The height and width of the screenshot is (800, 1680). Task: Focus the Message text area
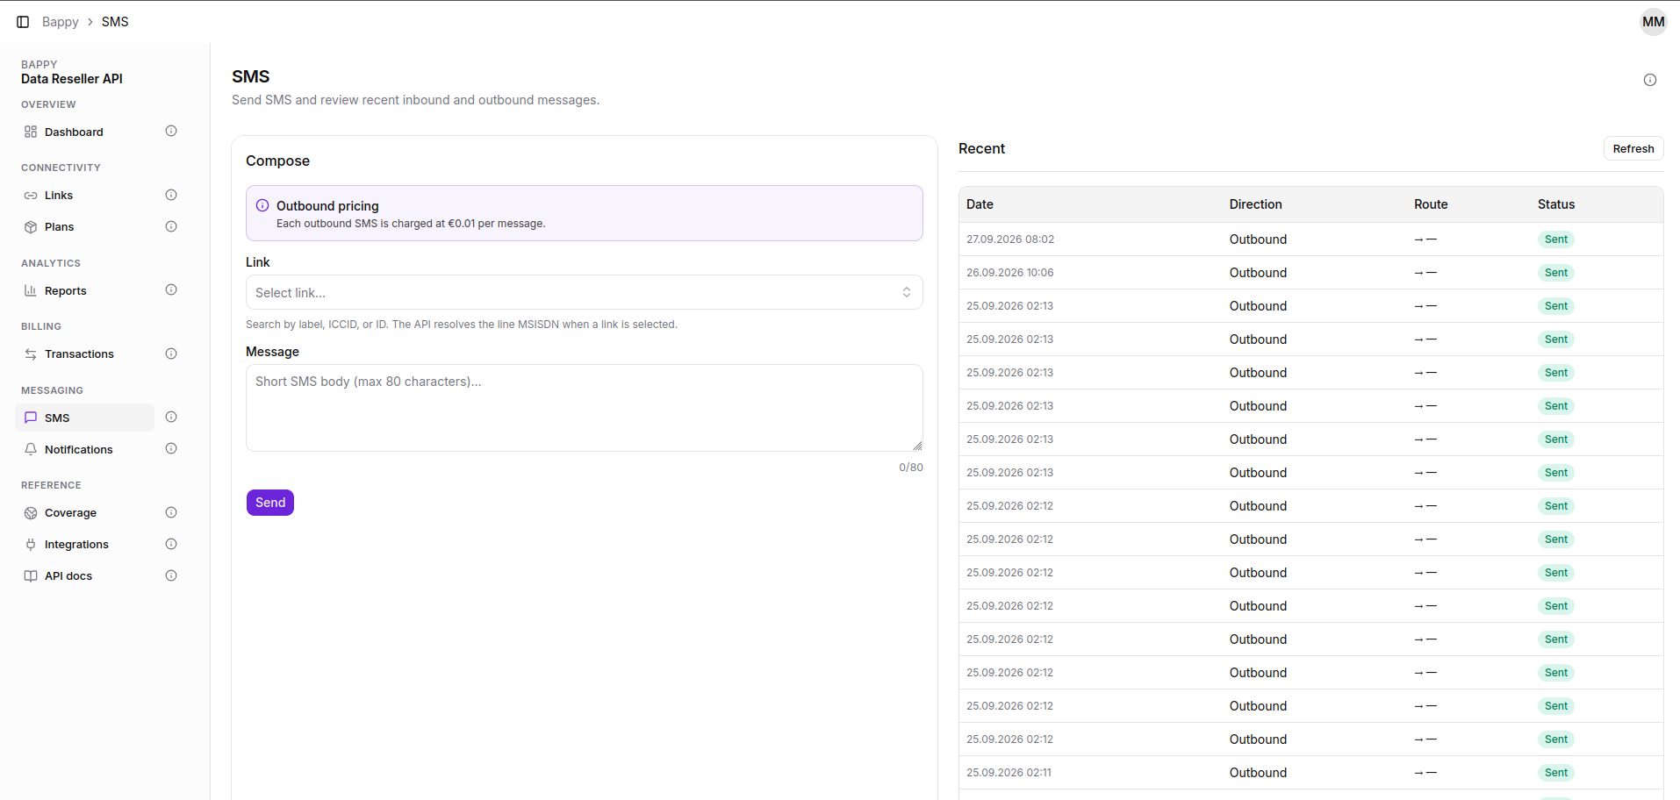click(585, 408)
